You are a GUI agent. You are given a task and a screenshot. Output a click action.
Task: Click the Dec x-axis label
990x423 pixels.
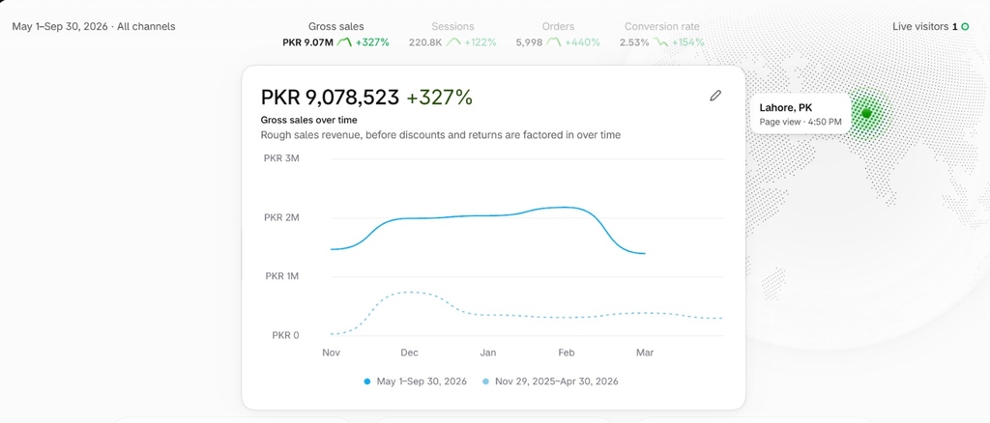click(x=409, y=352)
